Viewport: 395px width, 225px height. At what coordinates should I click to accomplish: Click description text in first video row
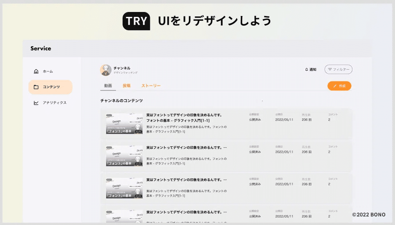187,129
